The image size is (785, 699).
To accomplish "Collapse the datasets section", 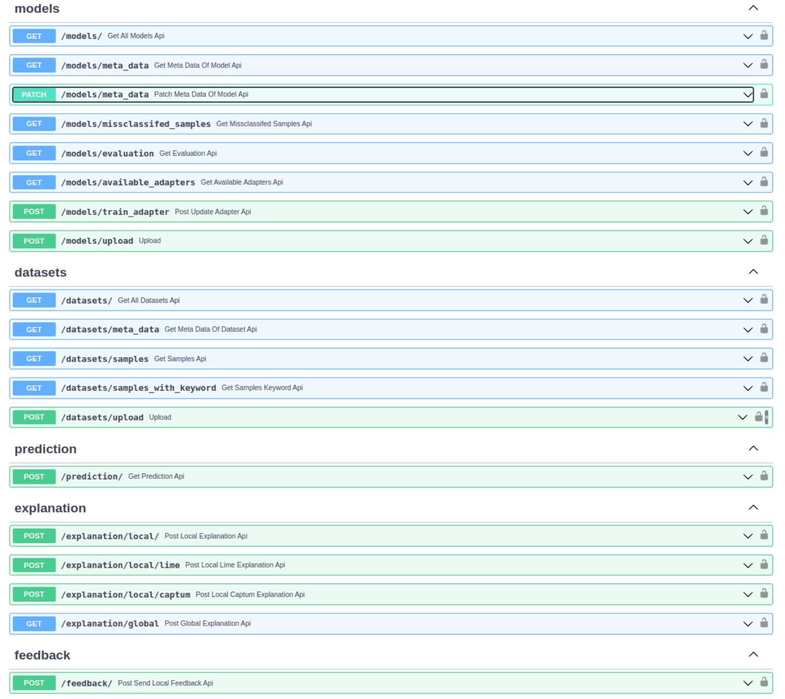I will coord(753,271).
